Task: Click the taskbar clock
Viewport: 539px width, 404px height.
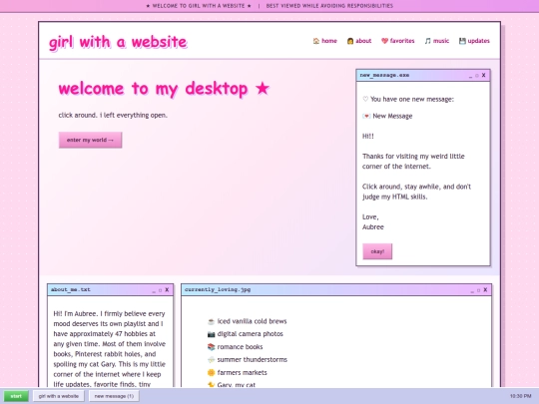Action: point(520,396)
